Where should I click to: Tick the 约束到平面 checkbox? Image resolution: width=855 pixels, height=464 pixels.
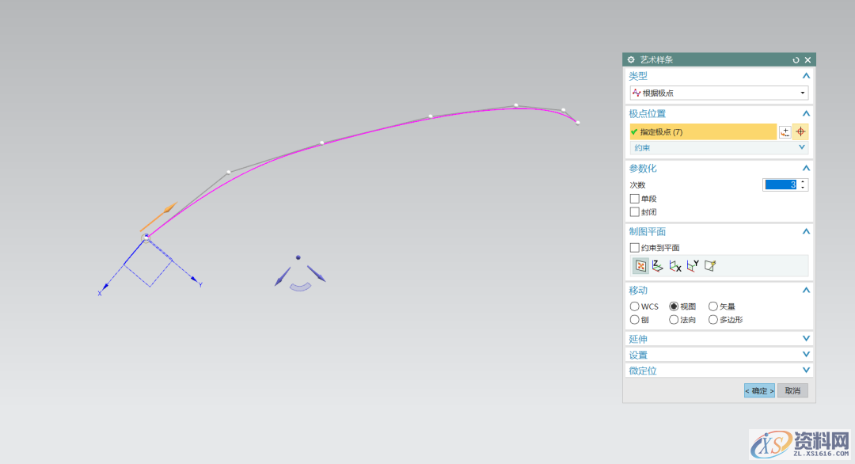pyautogui.click(x=635, y=248)
